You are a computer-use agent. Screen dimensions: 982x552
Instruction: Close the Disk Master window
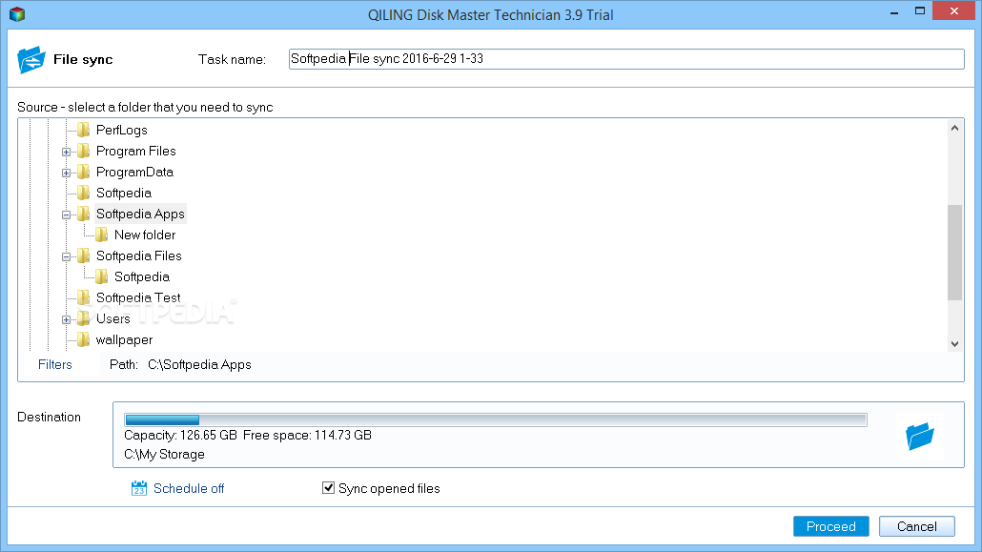[x=953, y=10]
